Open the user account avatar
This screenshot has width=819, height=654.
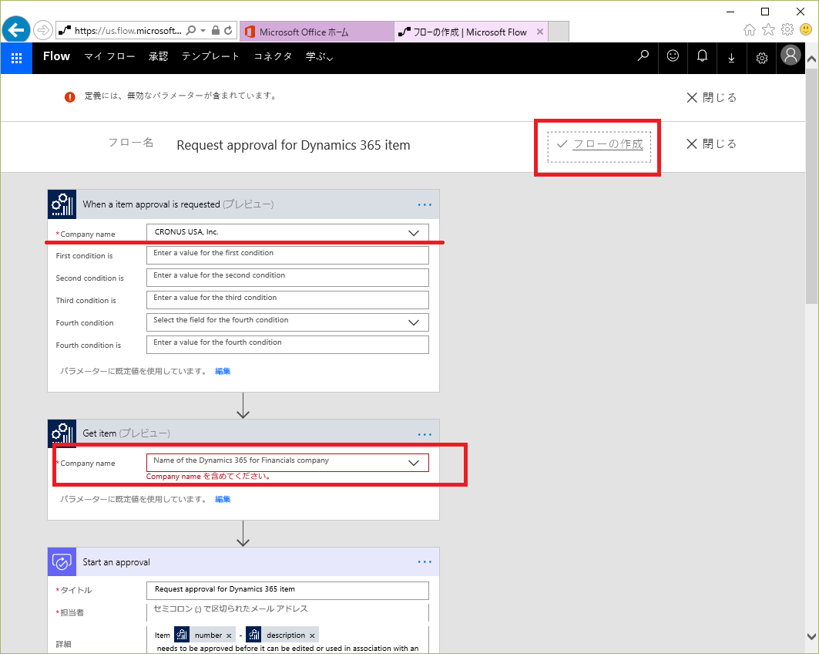coord(790,55)
